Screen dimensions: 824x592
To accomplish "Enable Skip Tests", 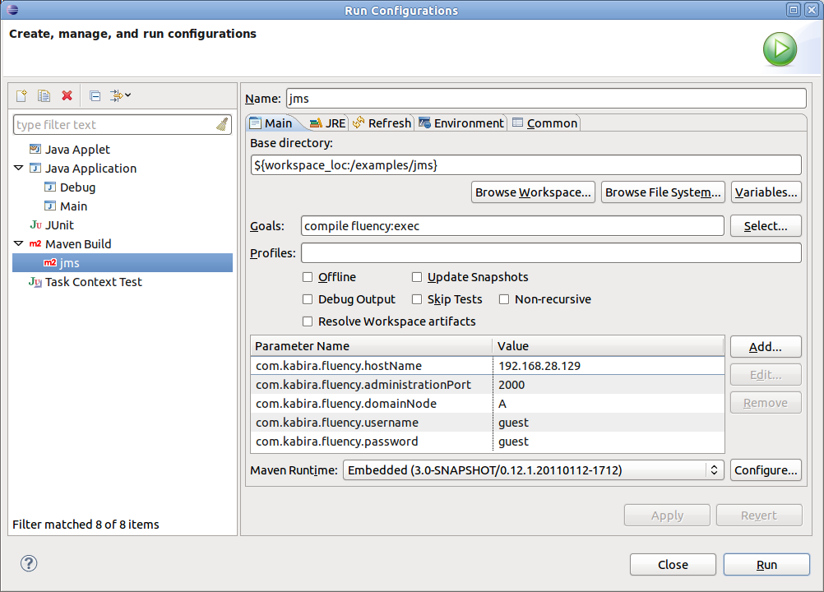I will pyautogui.click(x=417, y=299).
